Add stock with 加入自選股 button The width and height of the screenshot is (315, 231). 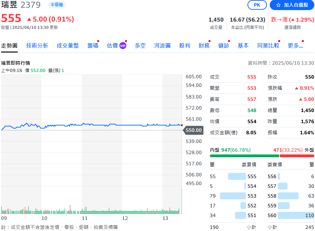pyautogui.click(x=292, y=5)
